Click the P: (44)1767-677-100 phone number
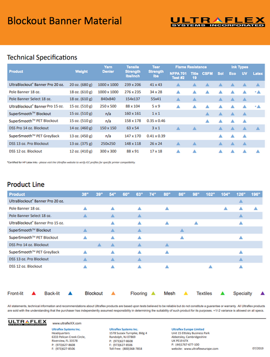Viewport: 270px width, 357px height. (185, 345)
